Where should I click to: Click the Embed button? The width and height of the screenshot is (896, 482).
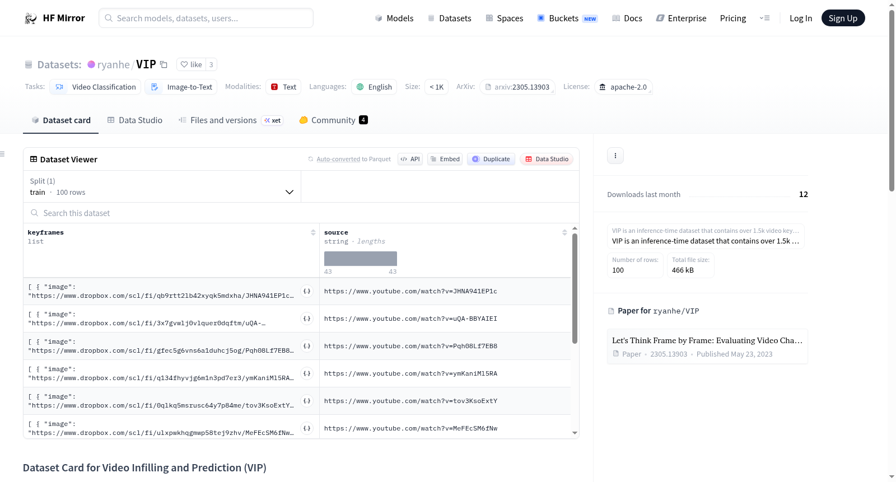click(x=445, y=159)
